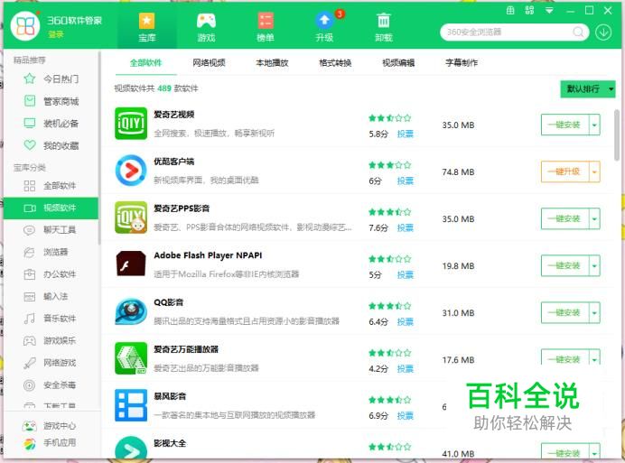
Task: Switch to the 格式转换 tab
Action: tap(335, 63)
